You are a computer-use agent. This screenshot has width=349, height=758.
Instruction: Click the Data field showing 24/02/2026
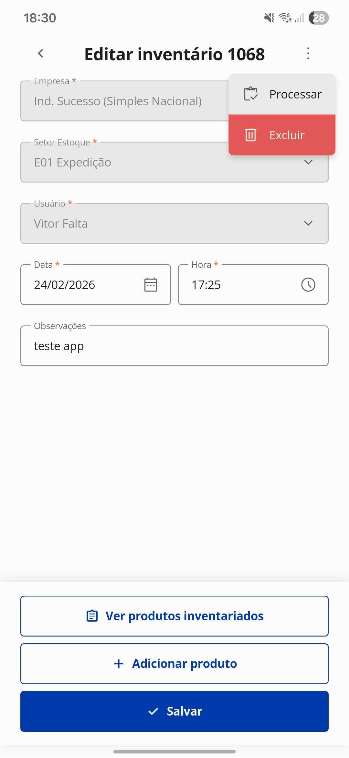click(x=96, y=284)
